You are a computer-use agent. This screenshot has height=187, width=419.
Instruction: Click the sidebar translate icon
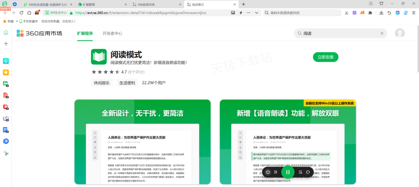pos(6,141)
